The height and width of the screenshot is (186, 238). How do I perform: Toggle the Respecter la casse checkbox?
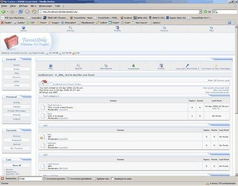click(112, 179)
